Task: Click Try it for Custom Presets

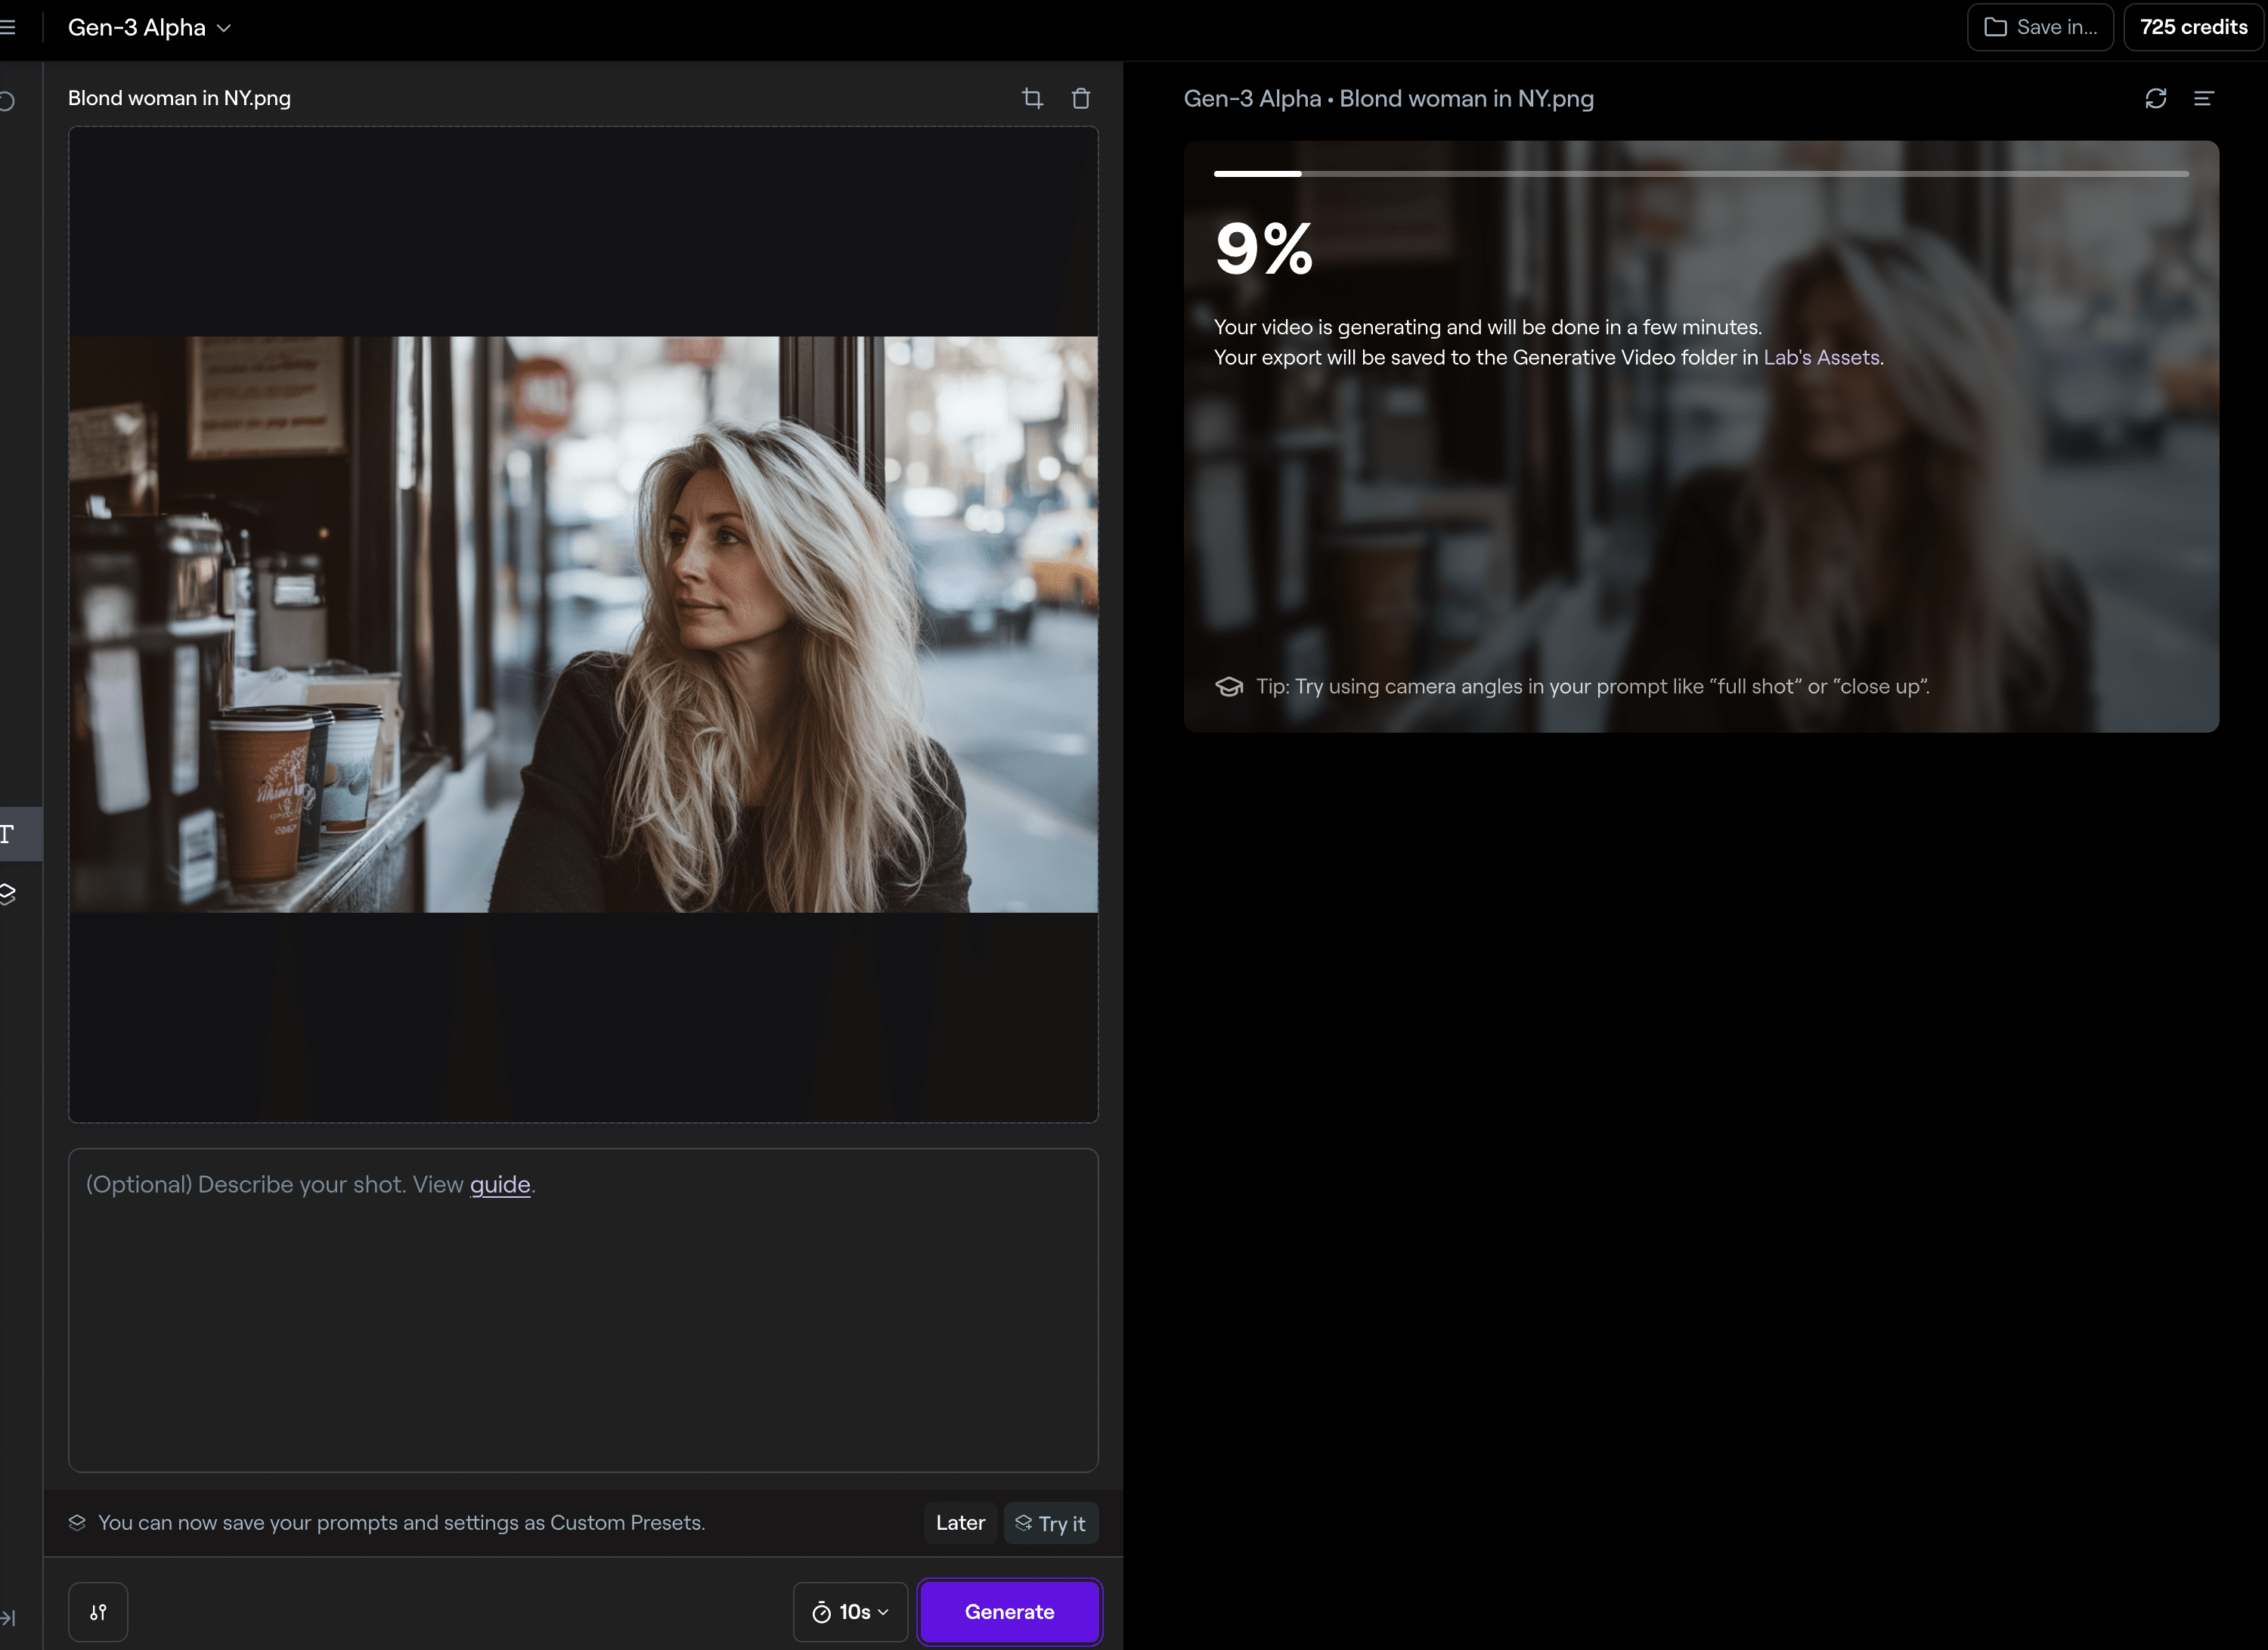Action: 1050,1523
